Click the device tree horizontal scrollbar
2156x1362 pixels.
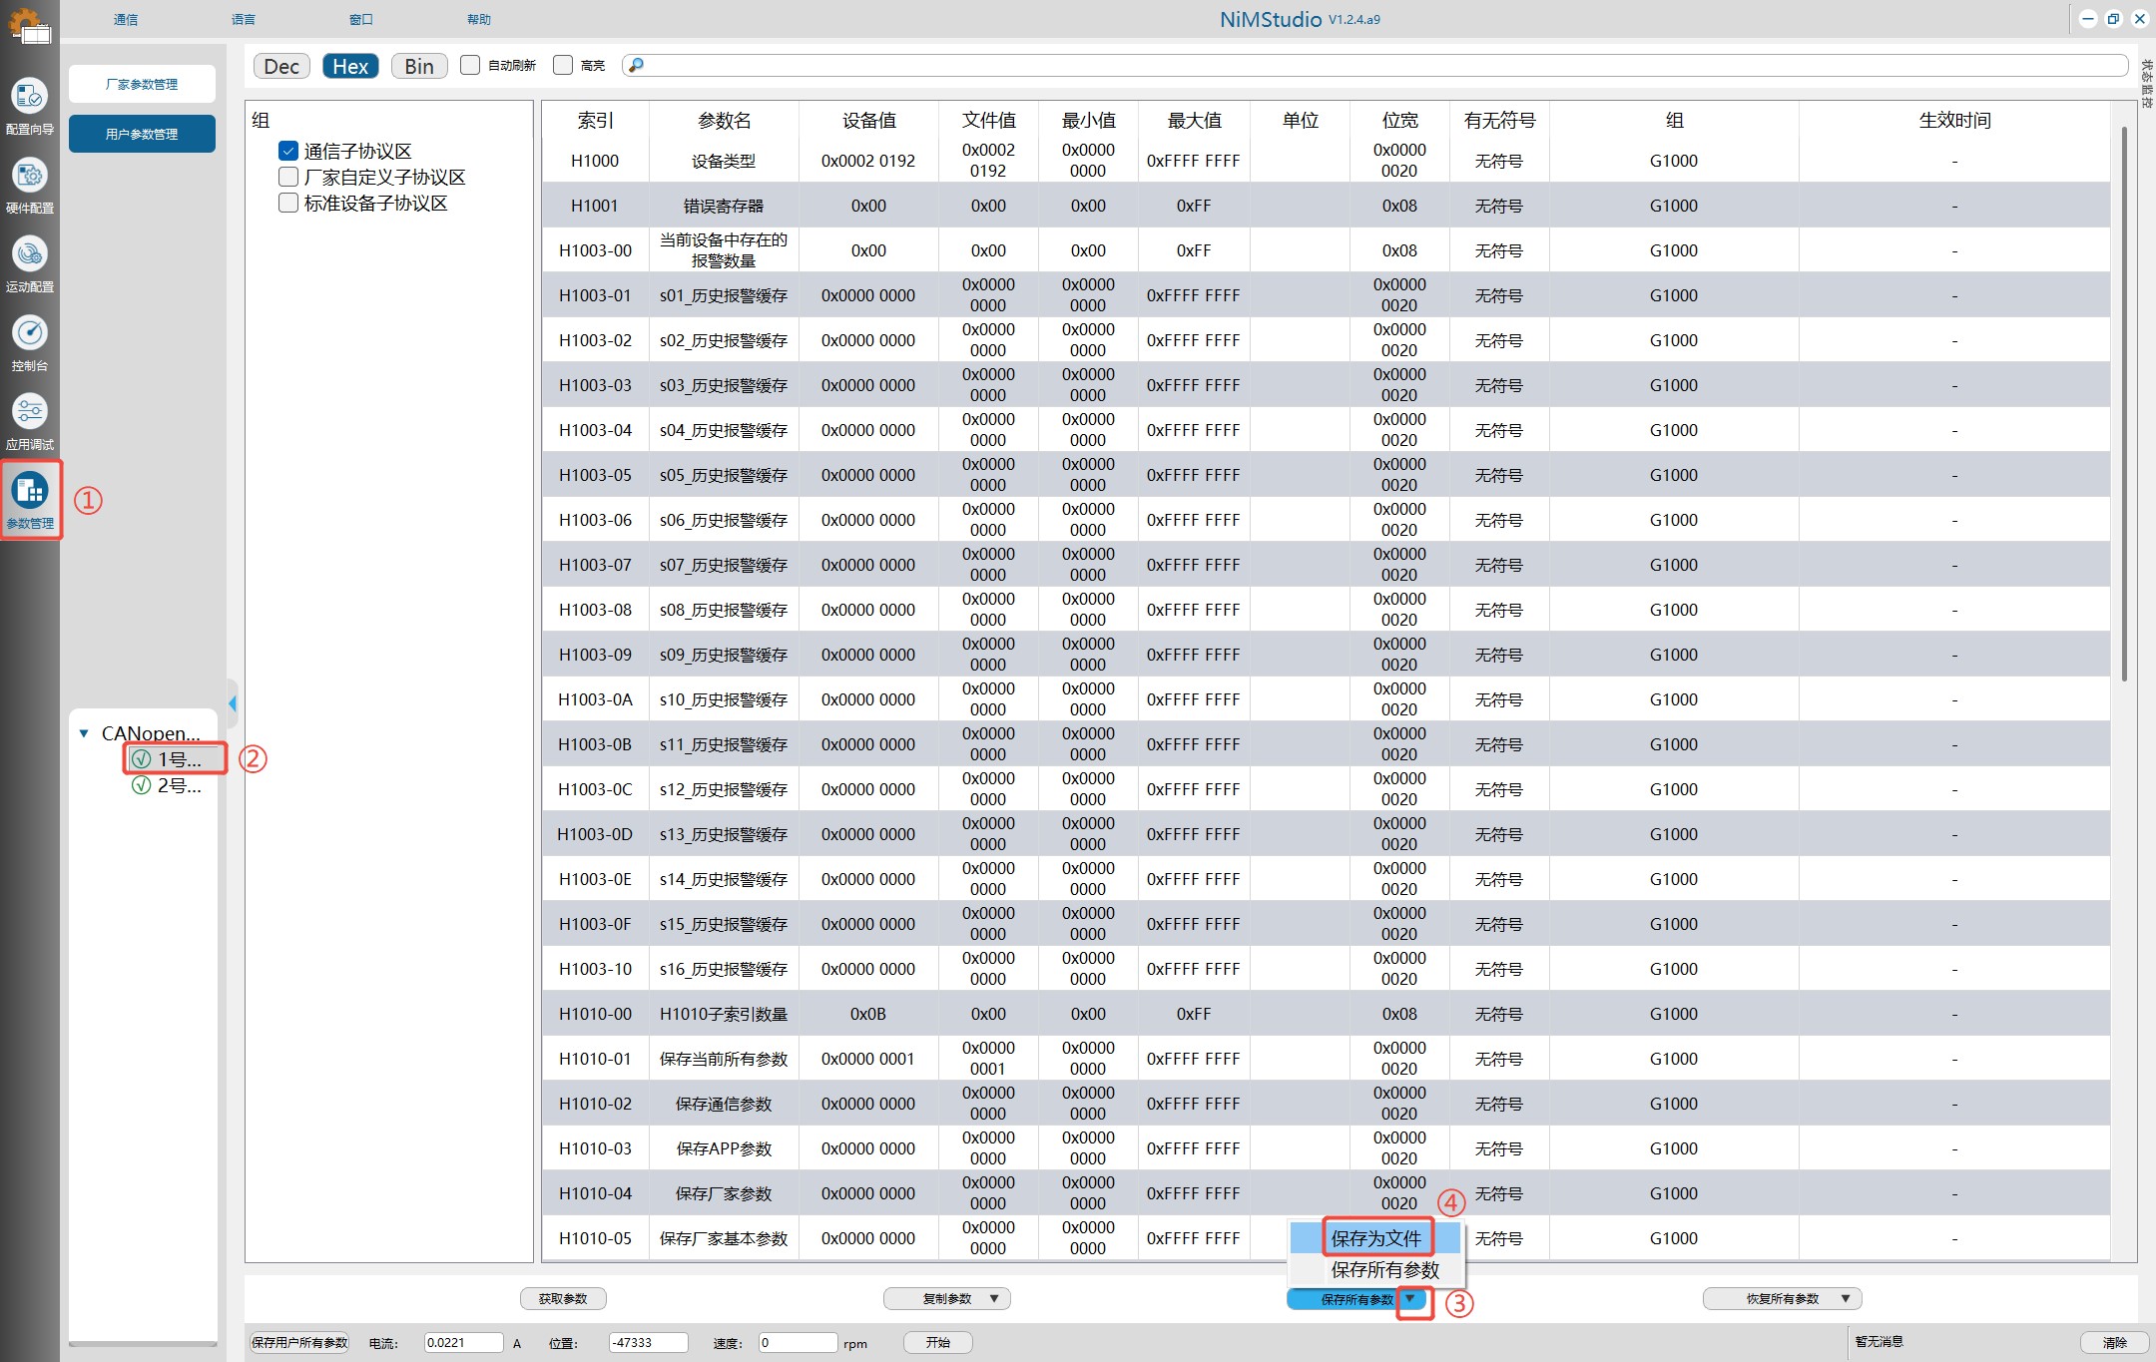143,1344
